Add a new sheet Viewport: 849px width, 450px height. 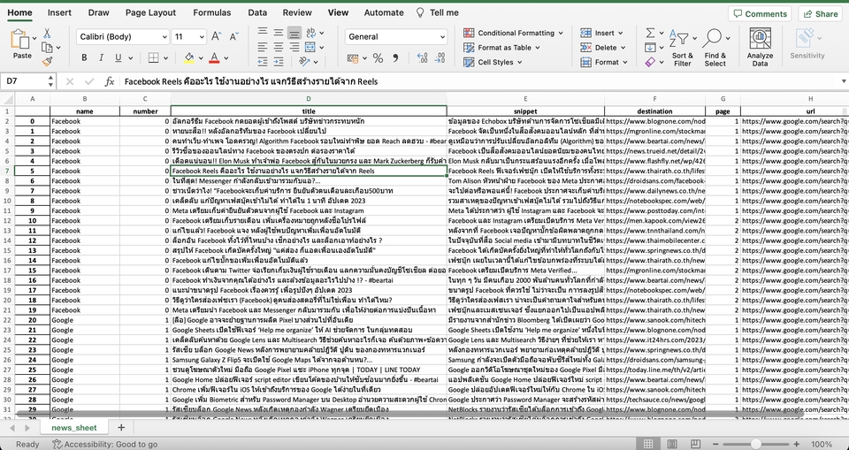coord(121,427)
